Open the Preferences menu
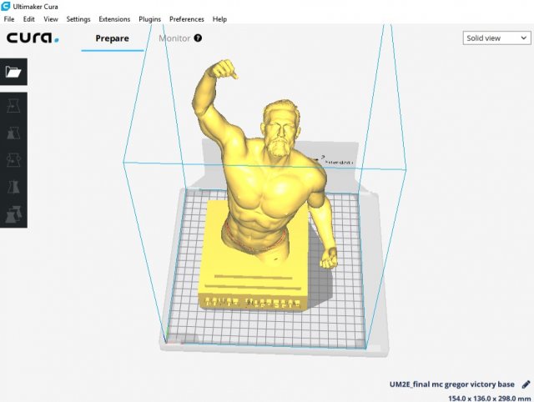 coord(187,19)
